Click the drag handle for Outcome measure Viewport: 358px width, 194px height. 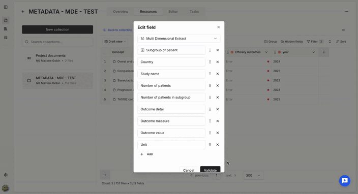click(x=210, y=121)
